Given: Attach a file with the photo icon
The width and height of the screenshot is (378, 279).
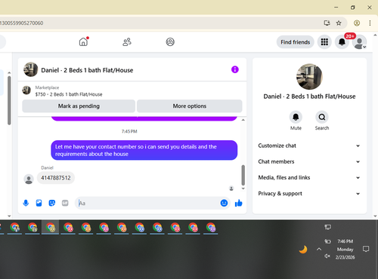Looking at the screenshot, I should tap(39, 203).
